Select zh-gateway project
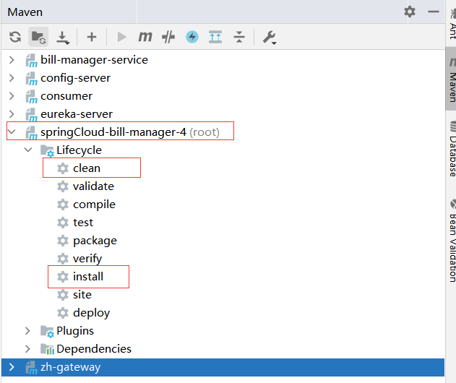 click(70, 367)
